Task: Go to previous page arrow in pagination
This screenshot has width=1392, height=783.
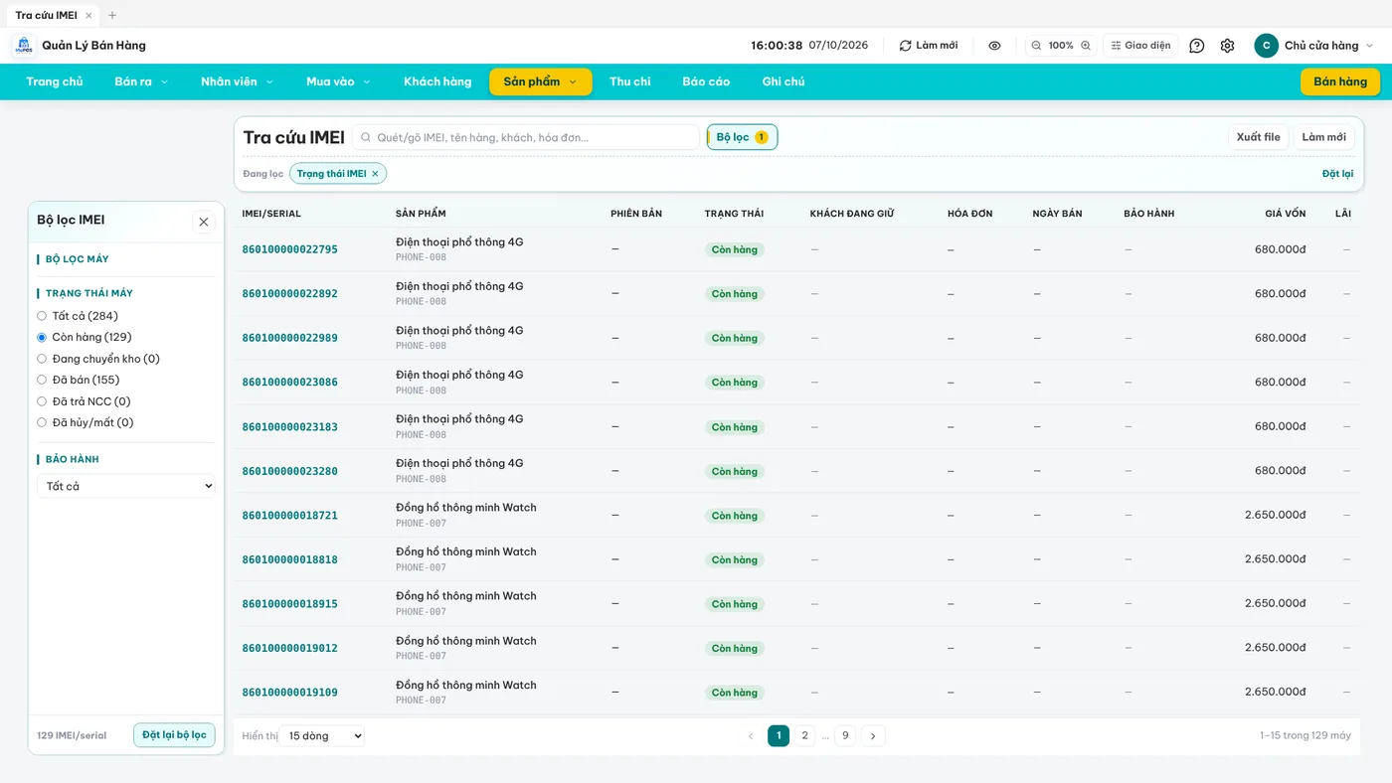Action: point(751,736)
